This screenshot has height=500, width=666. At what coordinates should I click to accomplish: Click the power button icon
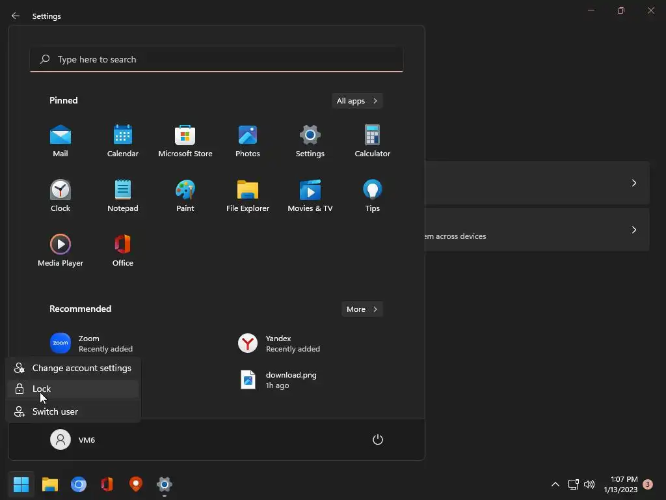[378, 439]
